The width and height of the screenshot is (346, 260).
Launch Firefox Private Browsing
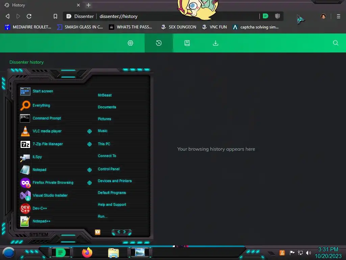[x=47, y=182]
